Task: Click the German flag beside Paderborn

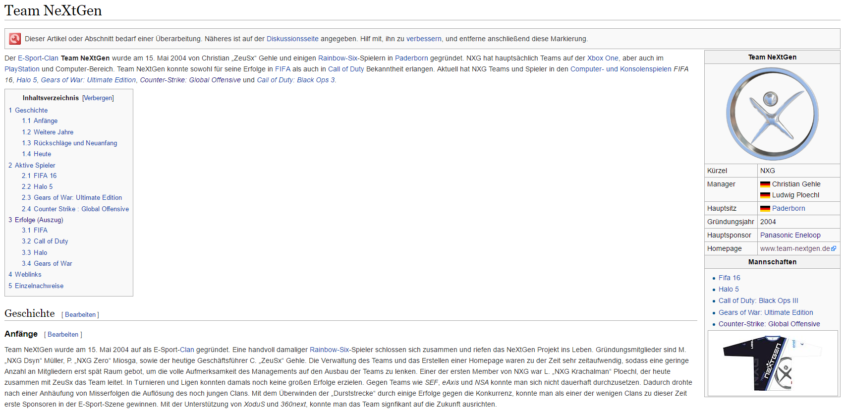Action: point(765,208)
